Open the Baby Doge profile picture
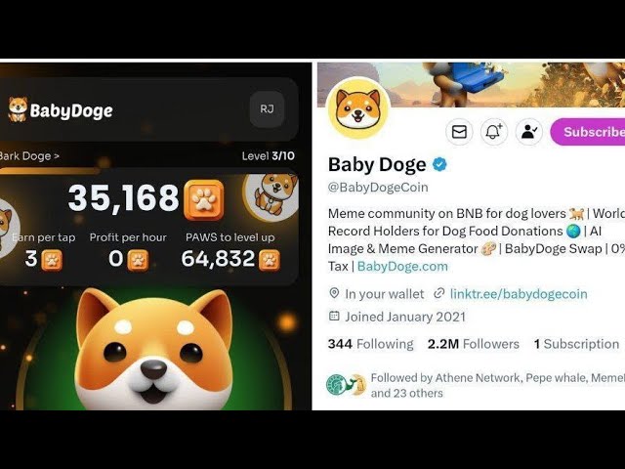Screen dimensions: 625x469 click(358, 108)
